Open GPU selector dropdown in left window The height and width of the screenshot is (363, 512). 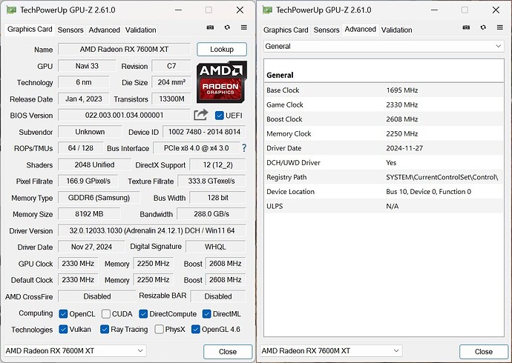tap(74, 351)
